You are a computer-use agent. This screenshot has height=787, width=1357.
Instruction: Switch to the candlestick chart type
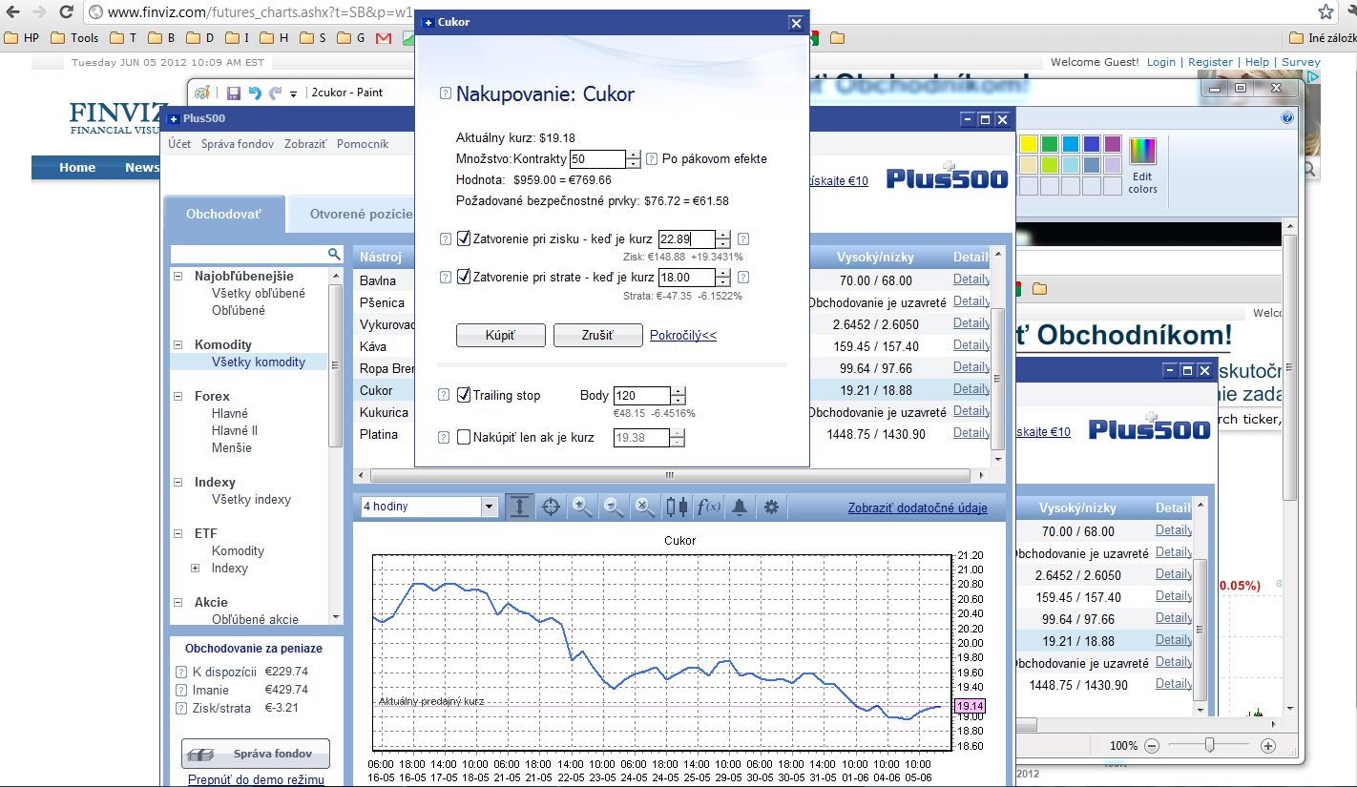(677, 507)
